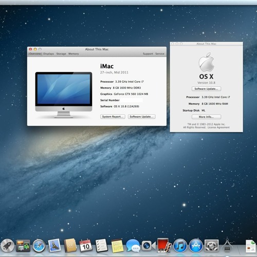Screen dimensions: 257x257
Task: Open Mission Control in the dock
Action: [x=23, y=246]
